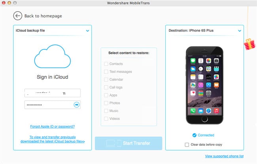
Task: Open previously downloaded iCloud backup file link
Action: point(53,139)
